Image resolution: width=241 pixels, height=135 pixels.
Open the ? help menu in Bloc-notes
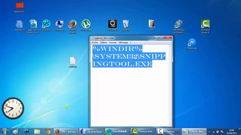pos(131,42)
